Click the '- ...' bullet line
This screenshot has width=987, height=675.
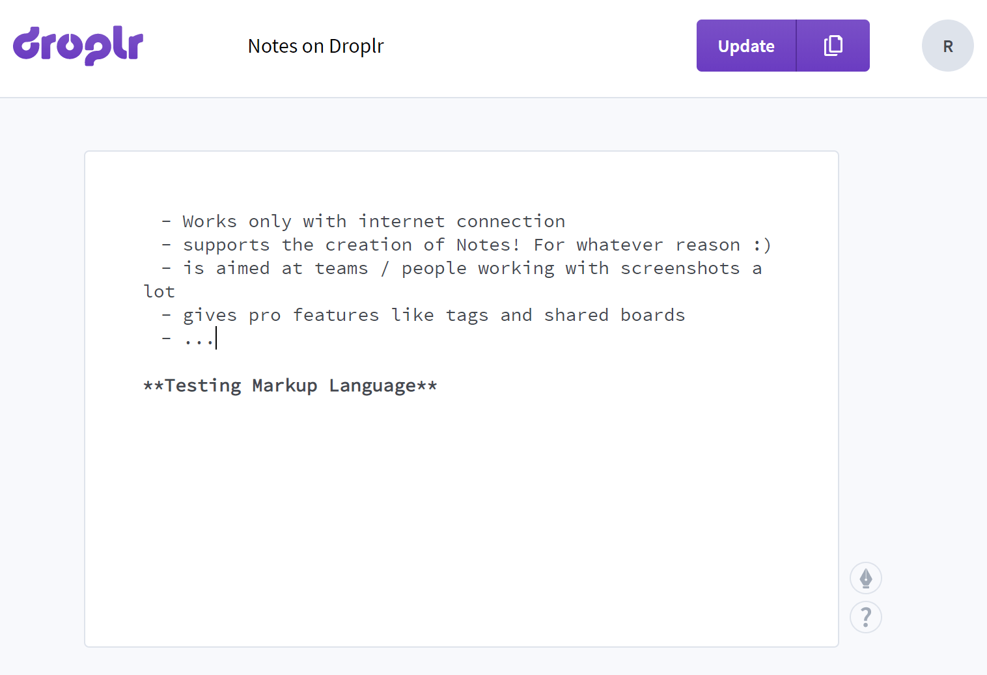[x=188, y=338]
